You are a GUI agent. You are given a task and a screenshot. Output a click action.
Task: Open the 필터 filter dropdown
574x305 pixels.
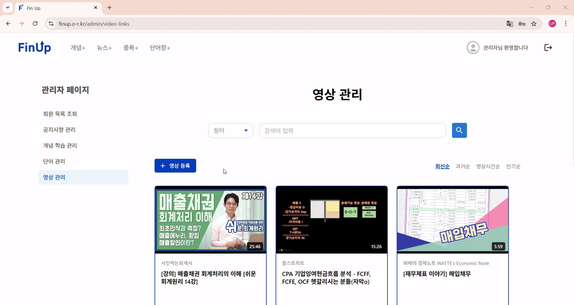[230, 130]
